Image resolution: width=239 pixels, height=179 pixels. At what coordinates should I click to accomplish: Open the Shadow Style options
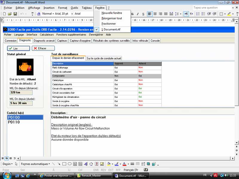point(148,164)
